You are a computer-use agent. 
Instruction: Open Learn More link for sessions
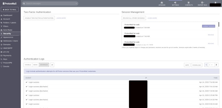(x=152, y=18)
